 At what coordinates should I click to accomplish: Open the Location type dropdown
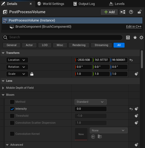(x=17, y=60)
